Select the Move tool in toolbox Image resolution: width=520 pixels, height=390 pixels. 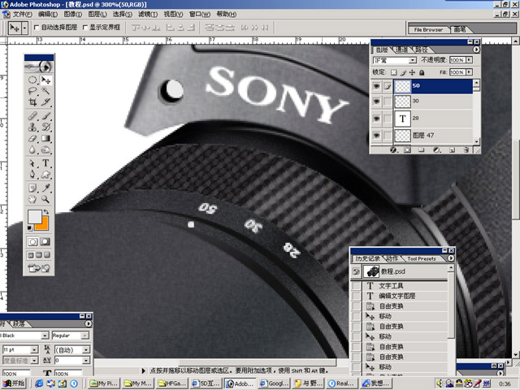pos(45,80)
